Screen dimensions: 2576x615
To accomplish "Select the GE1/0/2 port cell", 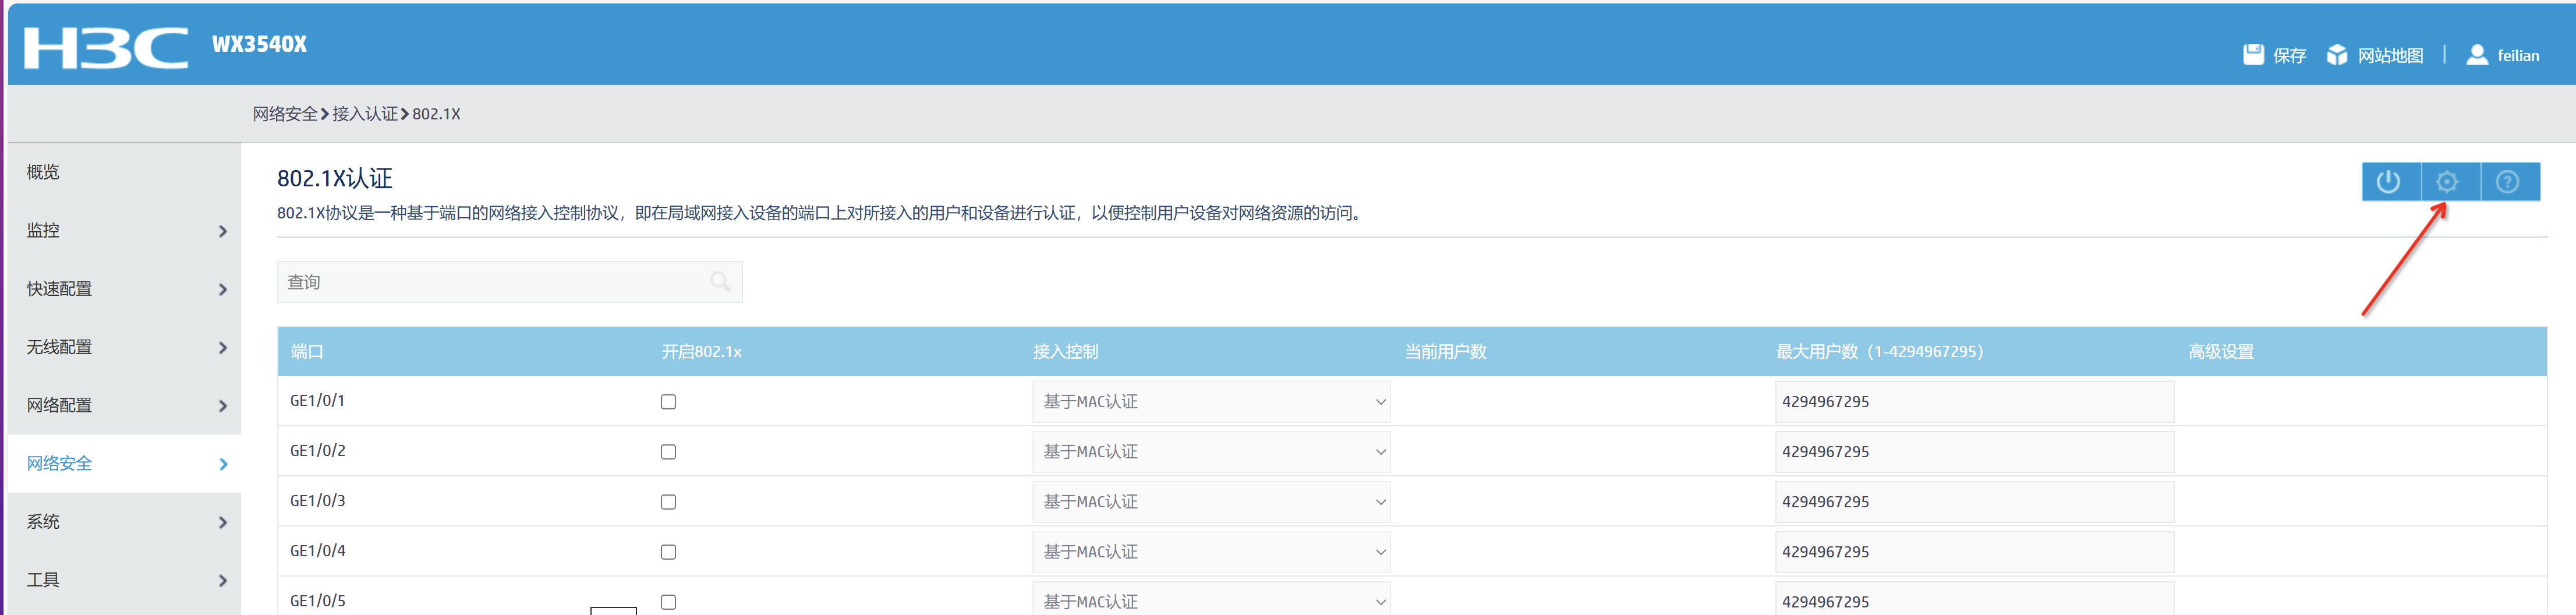I will 317,451.
